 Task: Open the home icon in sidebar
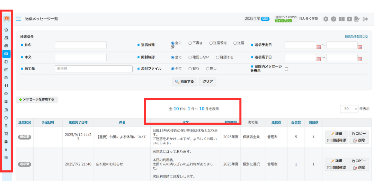click(x=6, y=30)
